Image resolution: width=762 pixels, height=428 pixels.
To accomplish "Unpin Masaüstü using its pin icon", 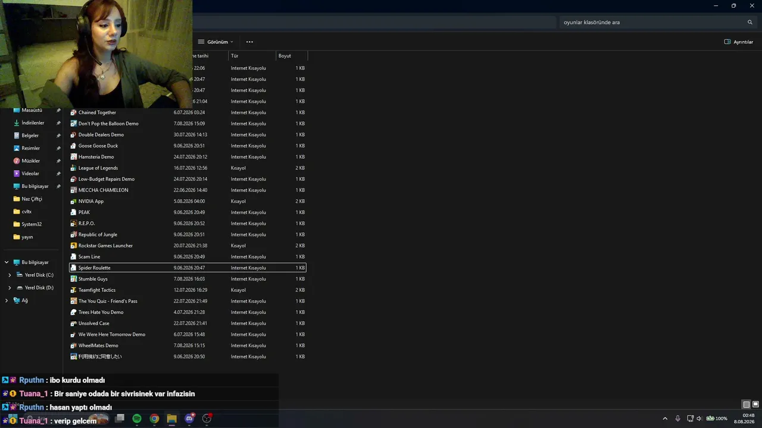I will point(58,111).
